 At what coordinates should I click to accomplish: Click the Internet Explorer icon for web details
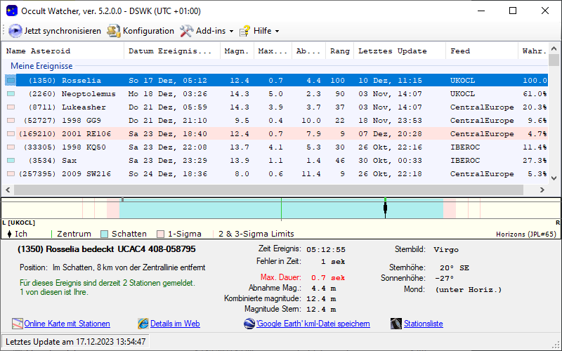click(x=143, y=324)
